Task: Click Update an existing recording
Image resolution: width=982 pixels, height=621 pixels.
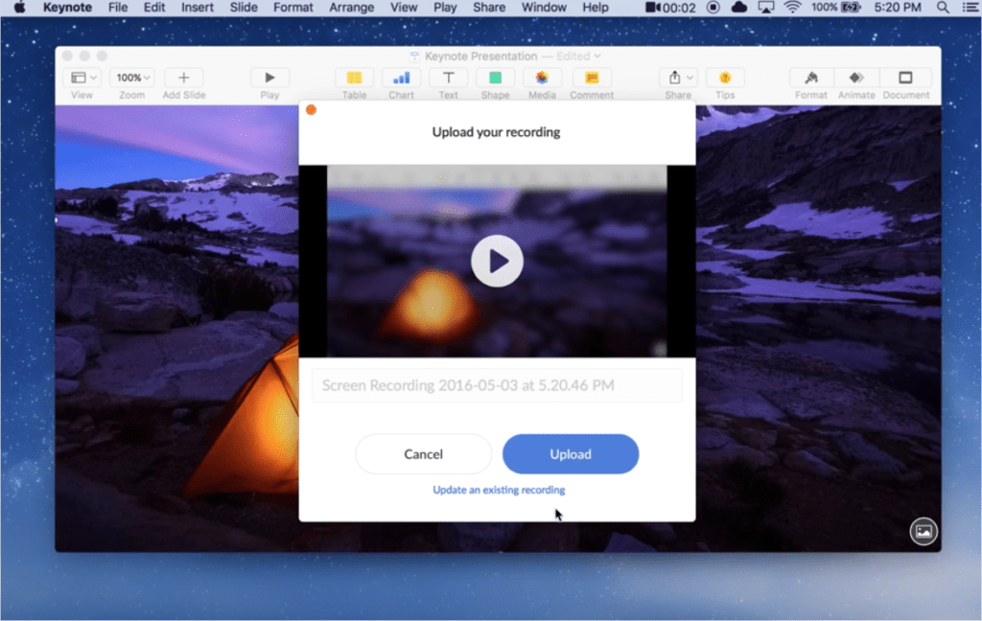Action: (x=497, y=489)
